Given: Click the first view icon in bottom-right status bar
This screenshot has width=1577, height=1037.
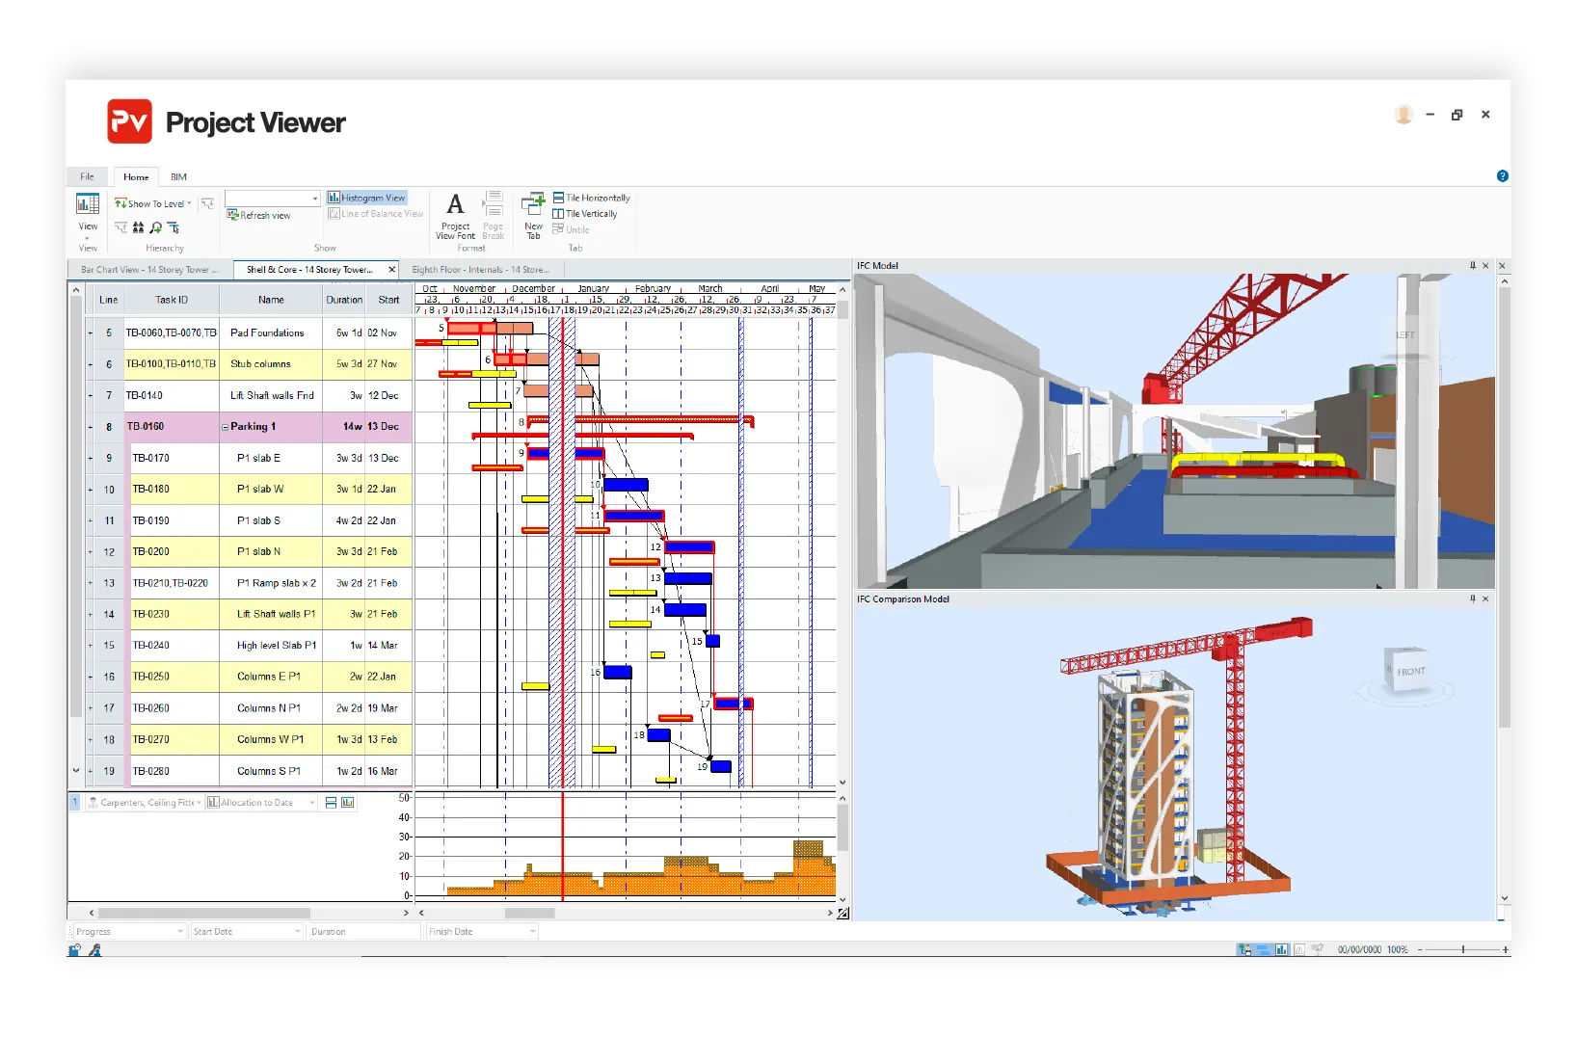Looking at the screenshot, I should pyautogui.click(x=1244, y=949).
